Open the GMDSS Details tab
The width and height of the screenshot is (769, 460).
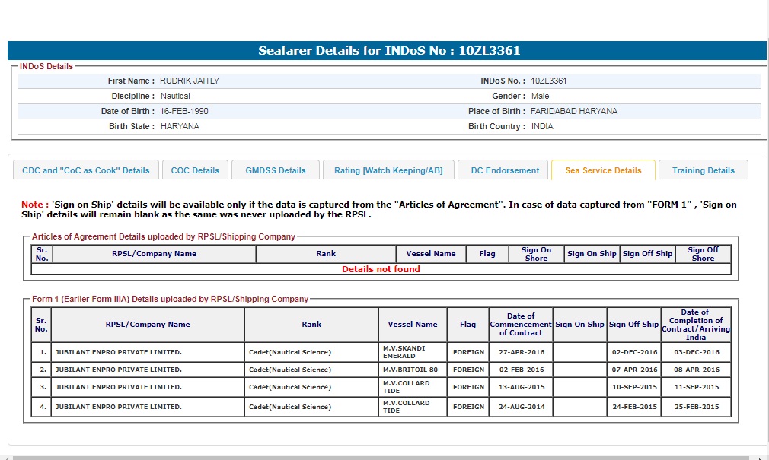[x=275, y=170]
